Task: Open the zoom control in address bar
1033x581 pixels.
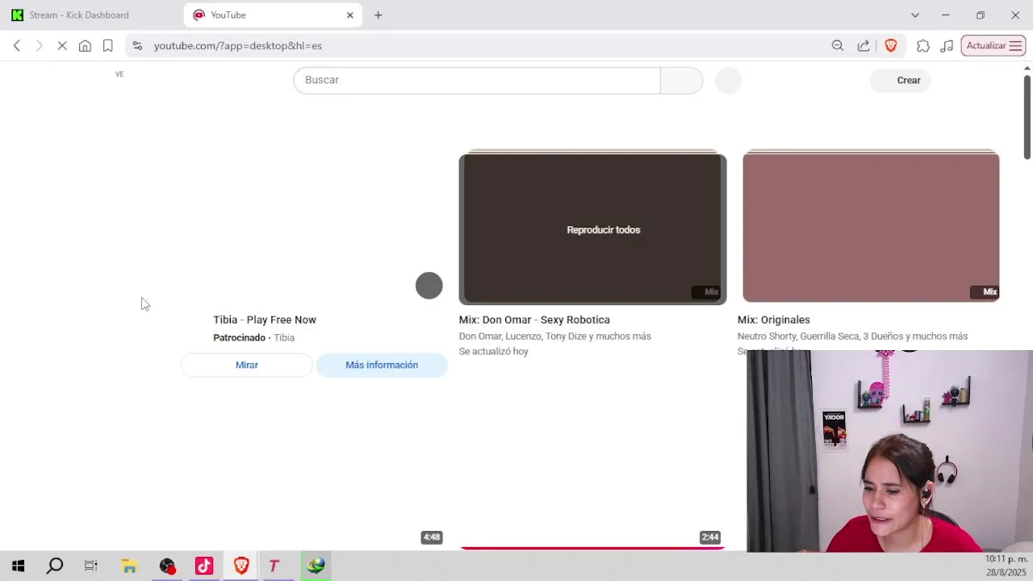Action: (838, 46)
